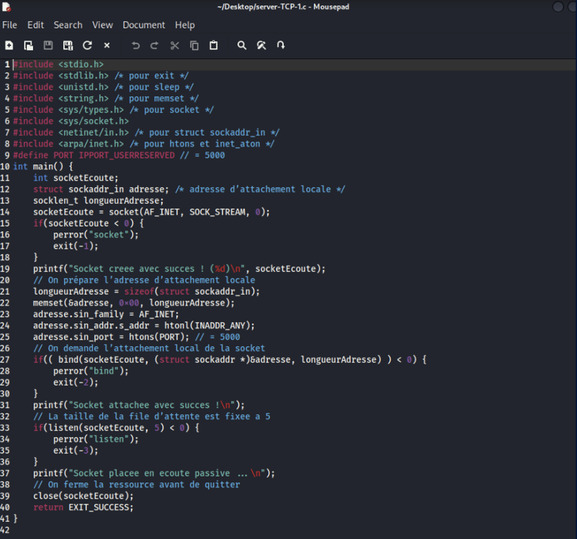
Task: Click the Open file toolbar icon
Action: click(x=29, y=45)
